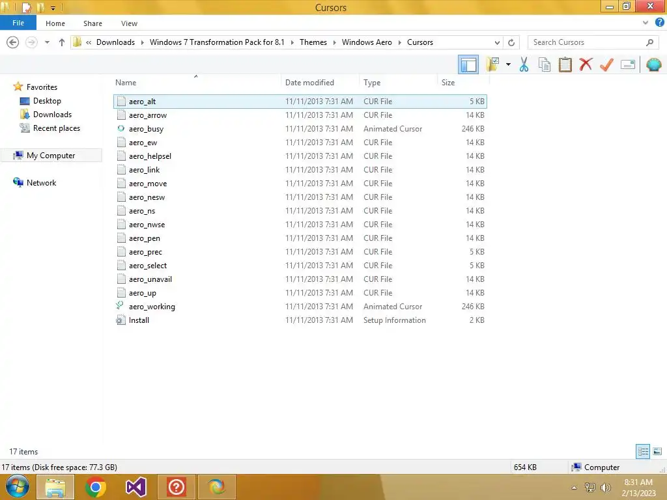
Task: Click Themes in the address breadcrumb
Action: [313, 42]
